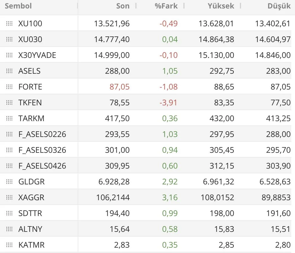Click the grip icon next to KATMR
Screen dimensions: 295x253
[9, 245]
